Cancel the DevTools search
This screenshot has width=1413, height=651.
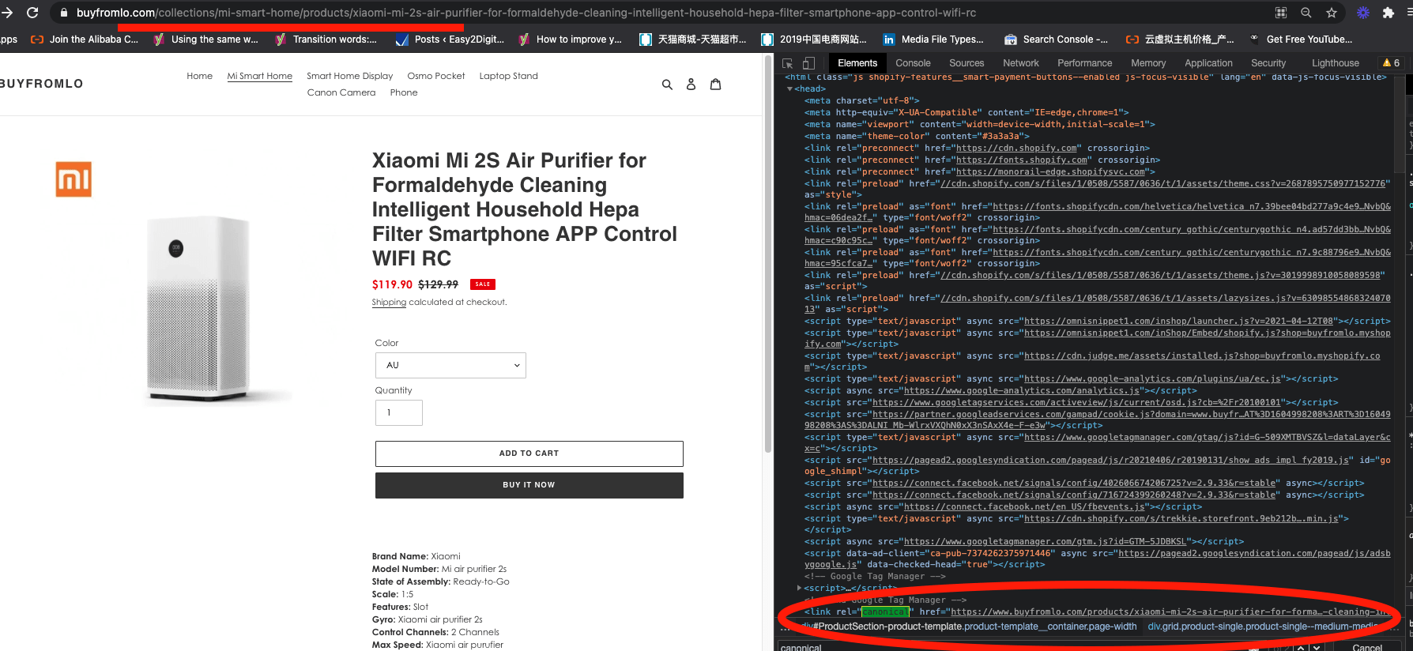point(1367,648)
